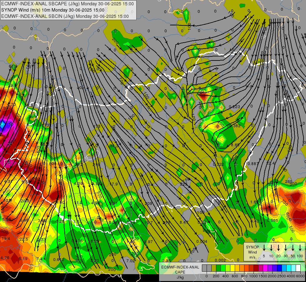Click the 2500 tick label on the CAPE scale

point(282,276)
